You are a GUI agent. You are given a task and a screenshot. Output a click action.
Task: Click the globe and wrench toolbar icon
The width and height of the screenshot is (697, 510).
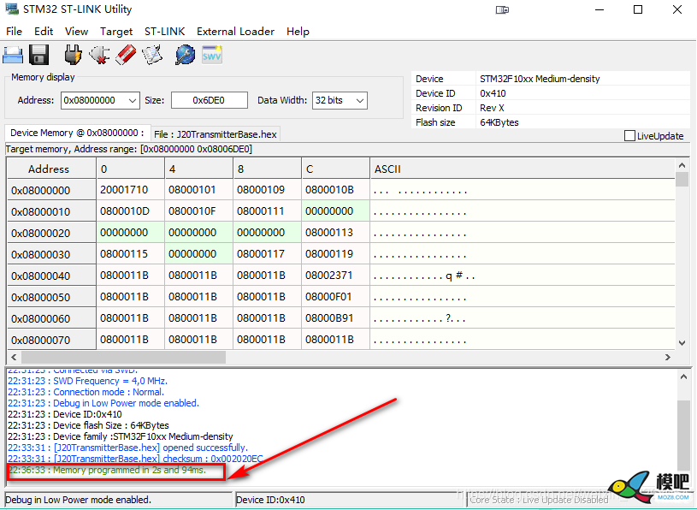pos(185,55)
